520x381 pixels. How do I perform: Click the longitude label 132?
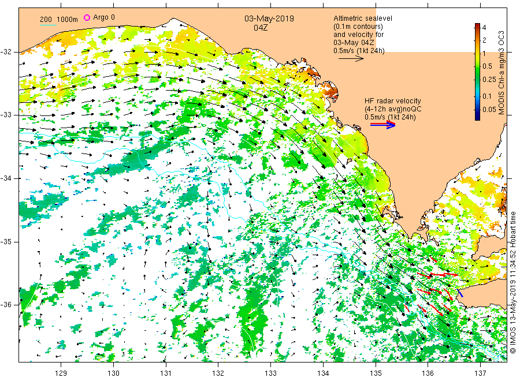[x=218, y=373]
